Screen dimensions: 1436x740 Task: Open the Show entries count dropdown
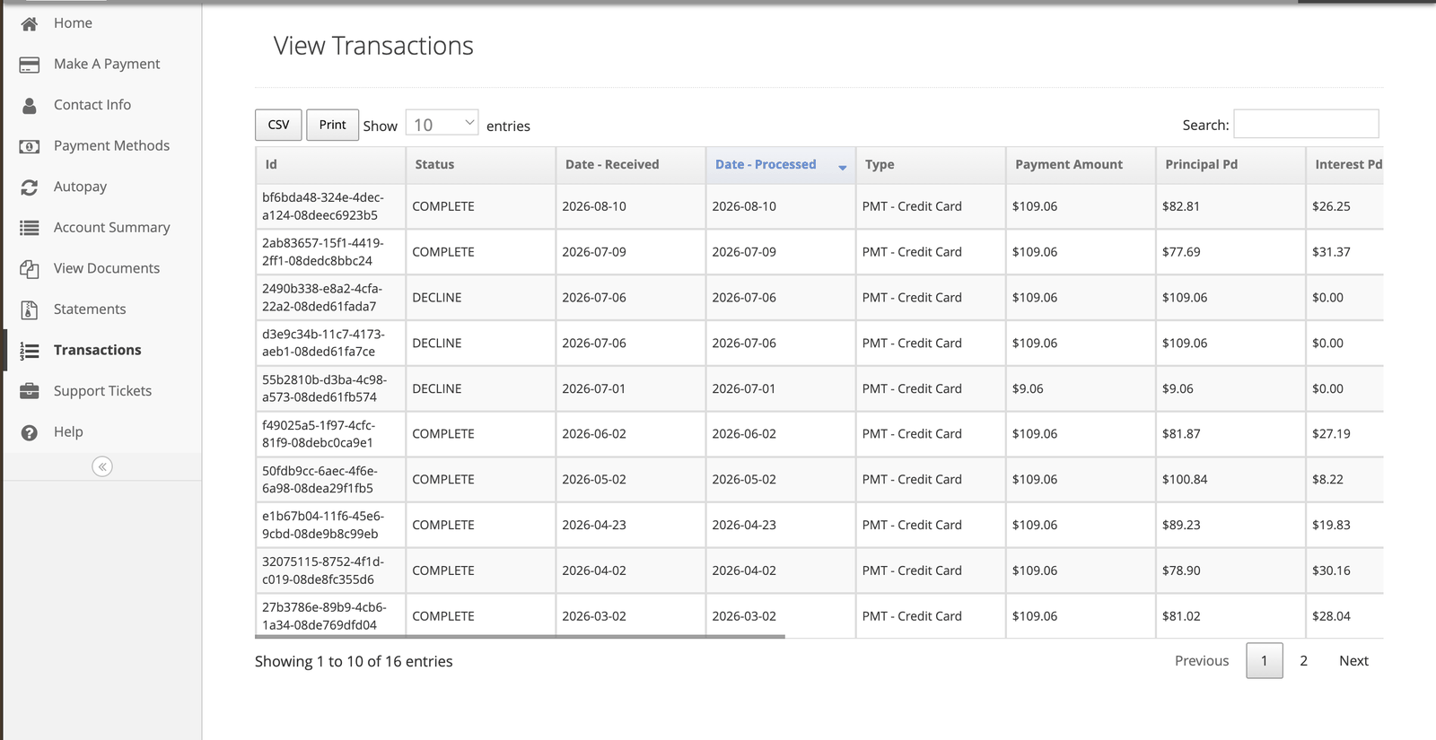tap(442, 124)
